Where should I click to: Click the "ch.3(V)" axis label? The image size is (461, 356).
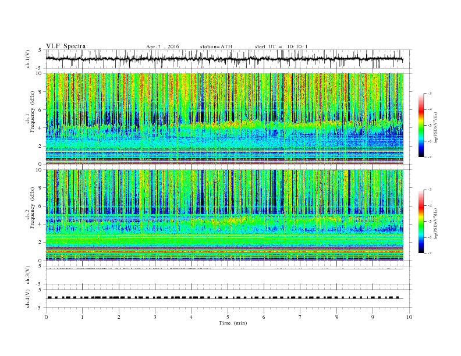[27, 275]
